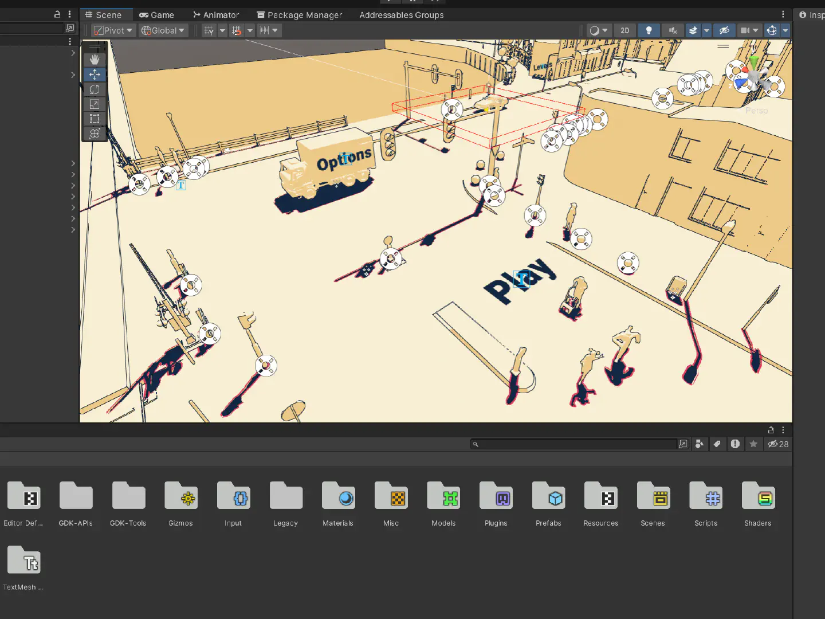Screen dimensions: 825x619
Task: Click the Search by Label tag icon
Action: pos(717,444)
